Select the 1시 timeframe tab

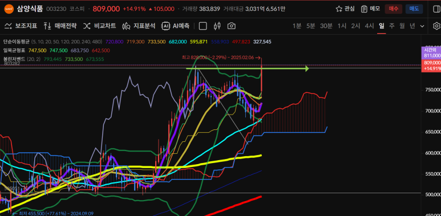click(342, 26)
